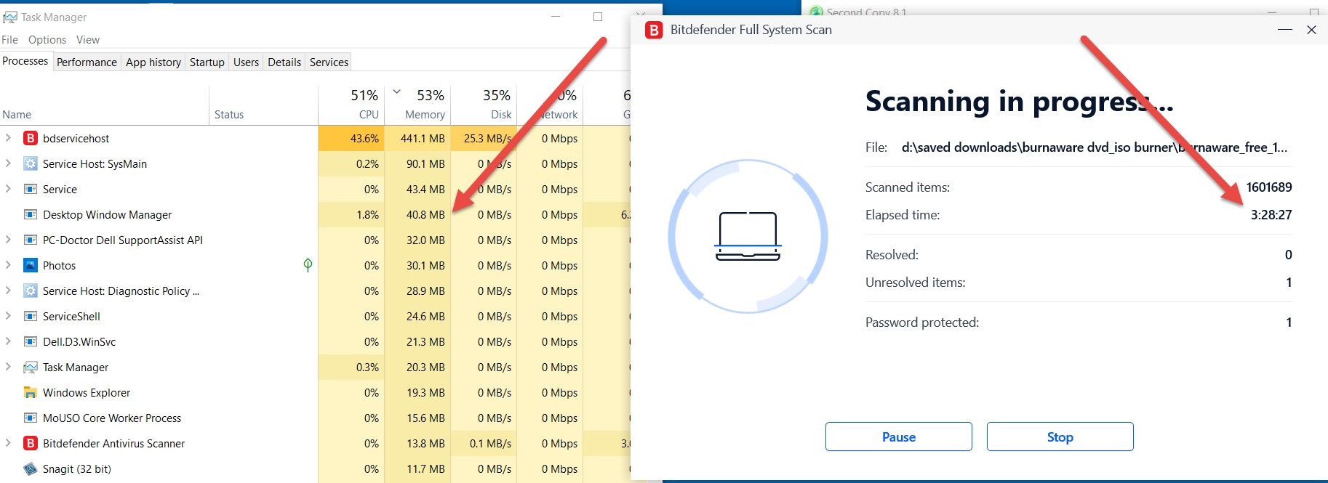Expand the Service process group

coord(8,188)
